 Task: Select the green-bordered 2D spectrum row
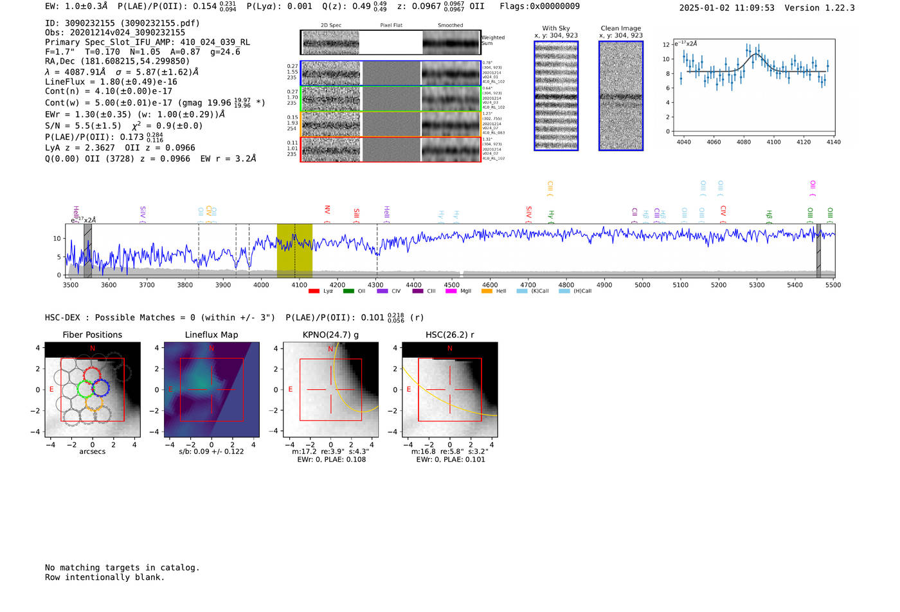(x=390, y=99)
